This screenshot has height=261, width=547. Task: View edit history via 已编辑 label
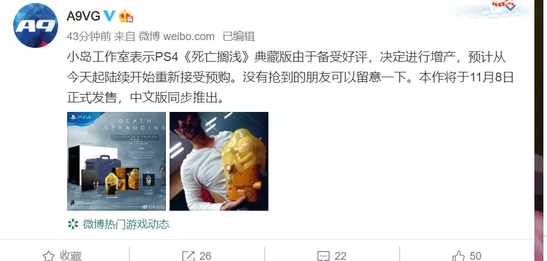pyautogui.click(x=238, y=37)
